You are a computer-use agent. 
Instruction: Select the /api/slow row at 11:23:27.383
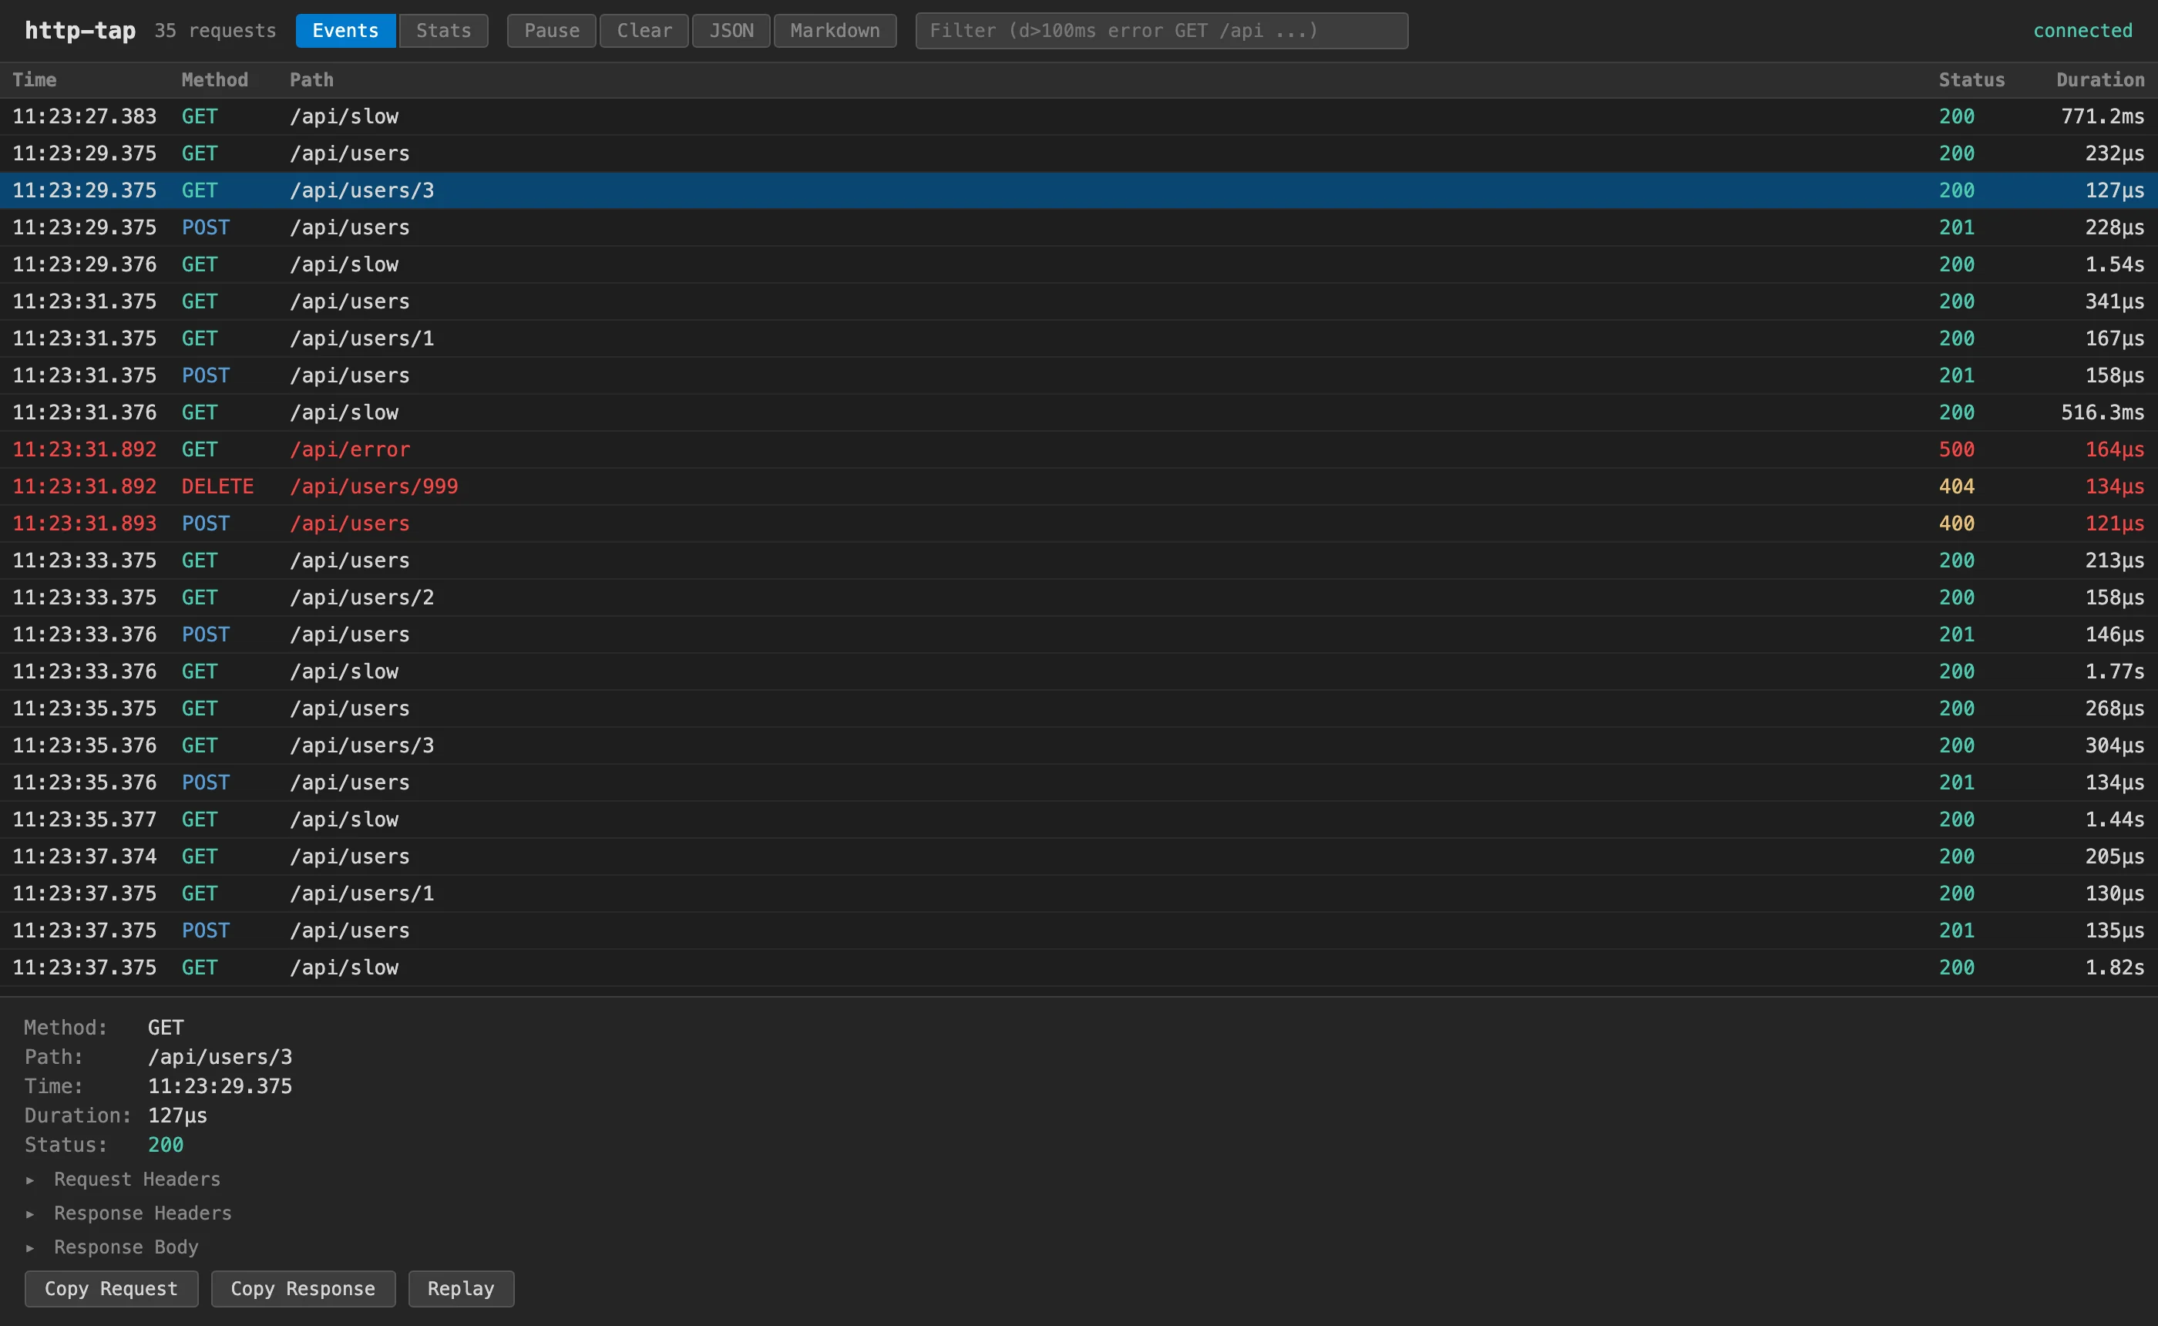click(1079, 116)
